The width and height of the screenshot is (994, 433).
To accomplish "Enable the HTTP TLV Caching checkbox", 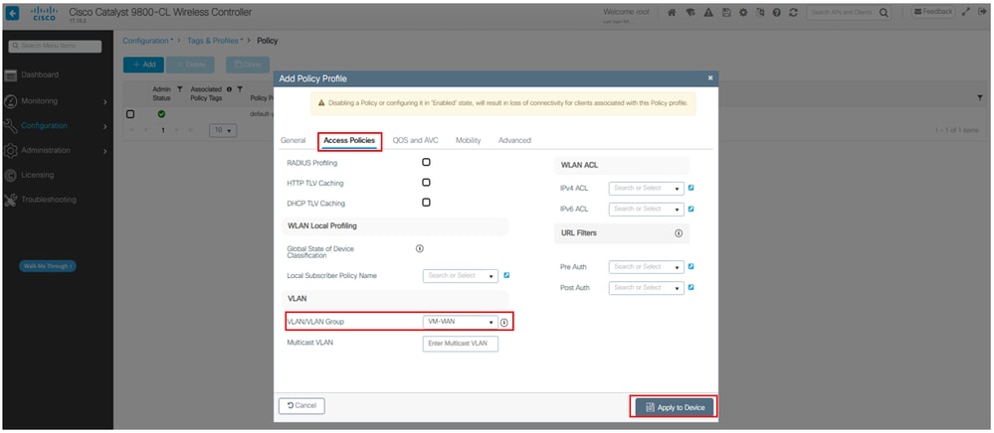I will 426,183.
